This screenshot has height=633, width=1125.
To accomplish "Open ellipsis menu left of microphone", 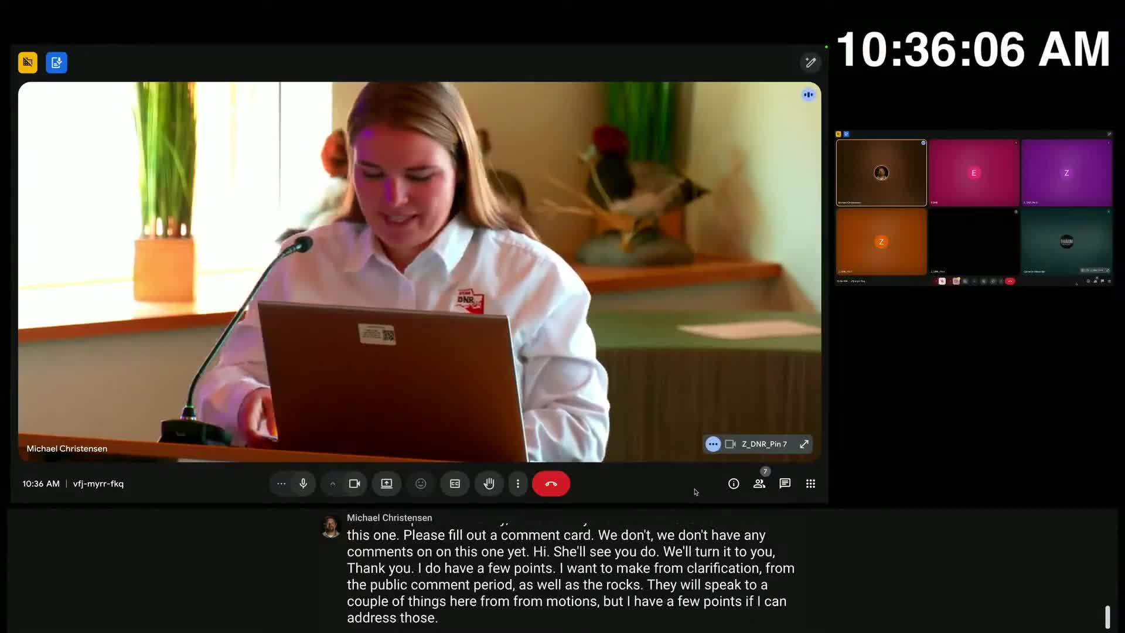I will pos(281,484).
